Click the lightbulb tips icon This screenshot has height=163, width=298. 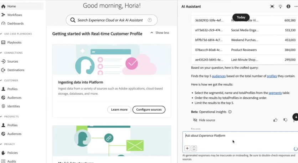coord(280,6)
